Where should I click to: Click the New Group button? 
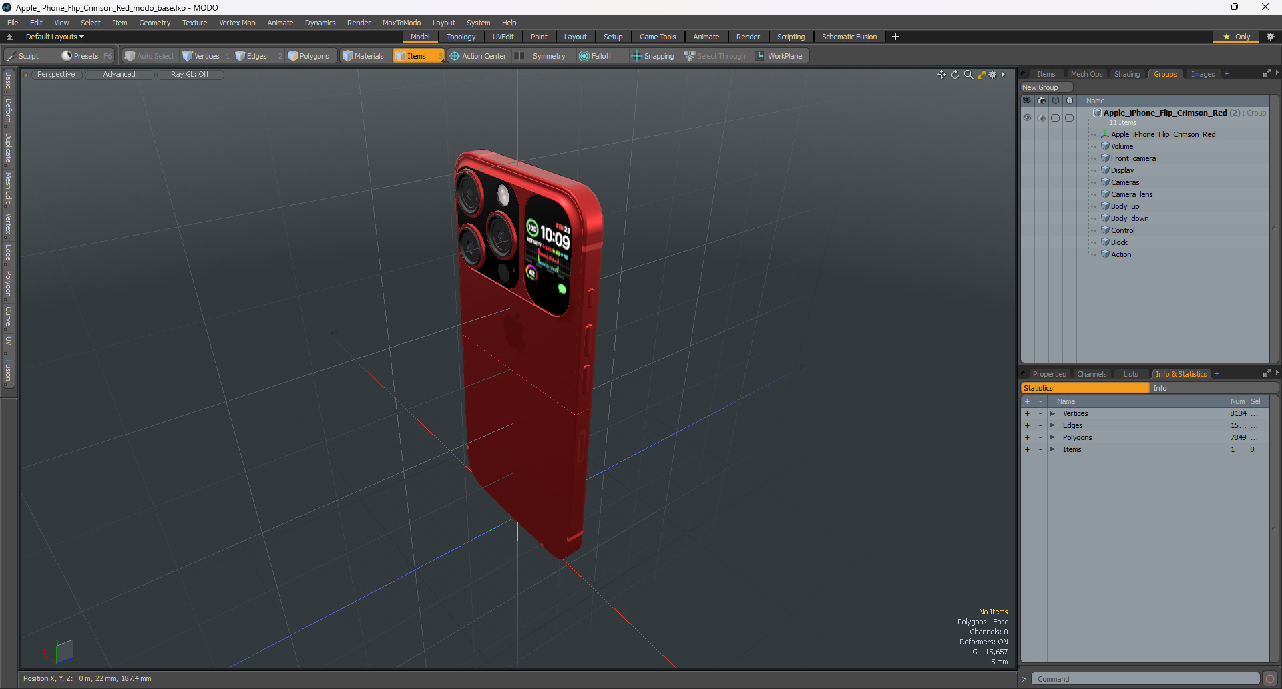[x=1046, y=87]
